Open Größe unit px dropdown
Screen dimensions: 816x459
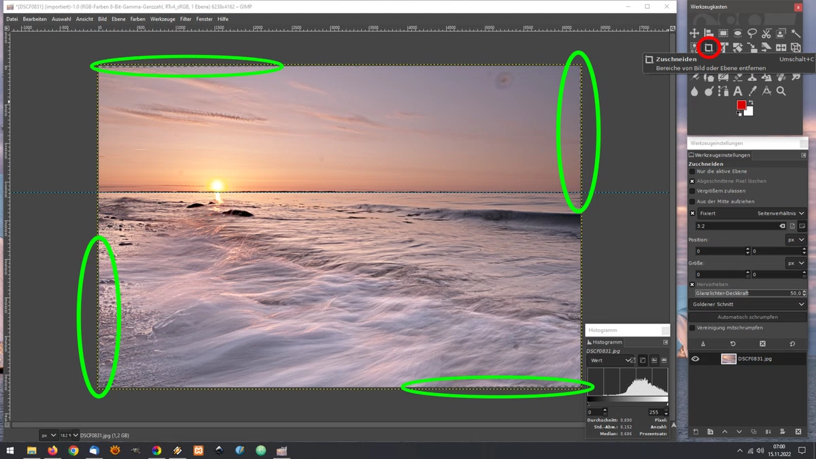(796, 263)
